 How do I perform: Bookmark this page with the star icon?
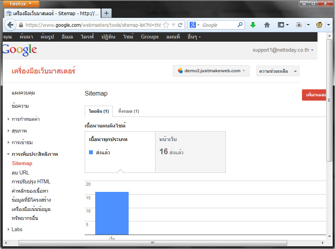pyautogui.click(x=166, y=25)
